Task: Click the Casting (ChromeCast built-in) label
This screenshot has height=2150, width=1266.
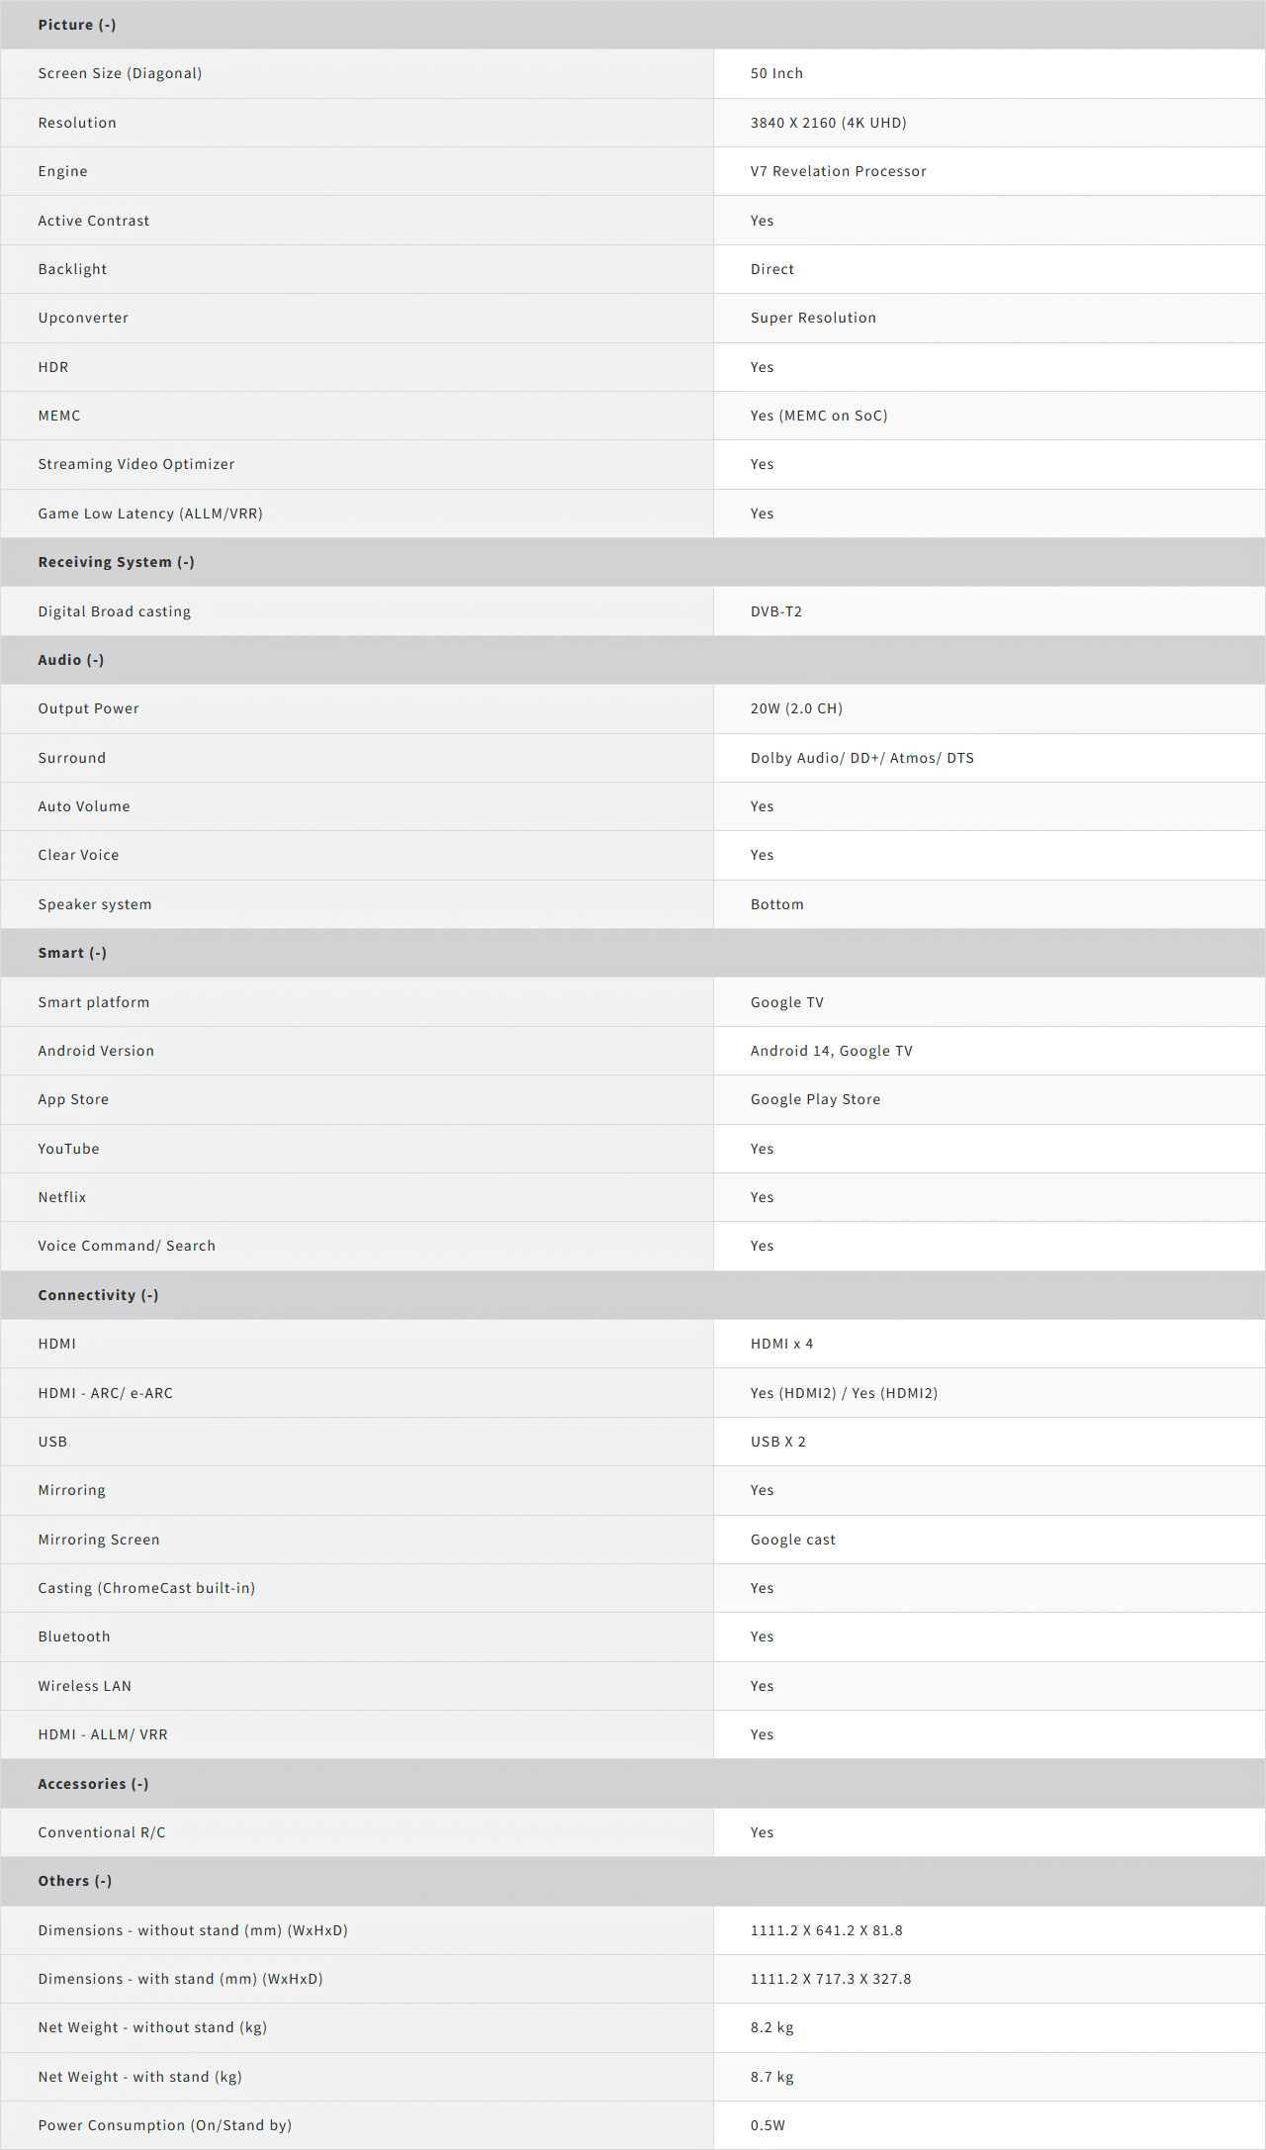Action: [146, 1588]
